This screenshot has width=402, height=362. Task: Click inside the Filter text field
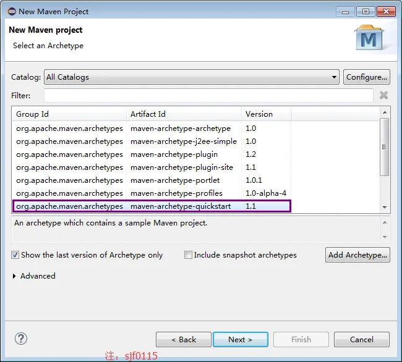[208, 96]
